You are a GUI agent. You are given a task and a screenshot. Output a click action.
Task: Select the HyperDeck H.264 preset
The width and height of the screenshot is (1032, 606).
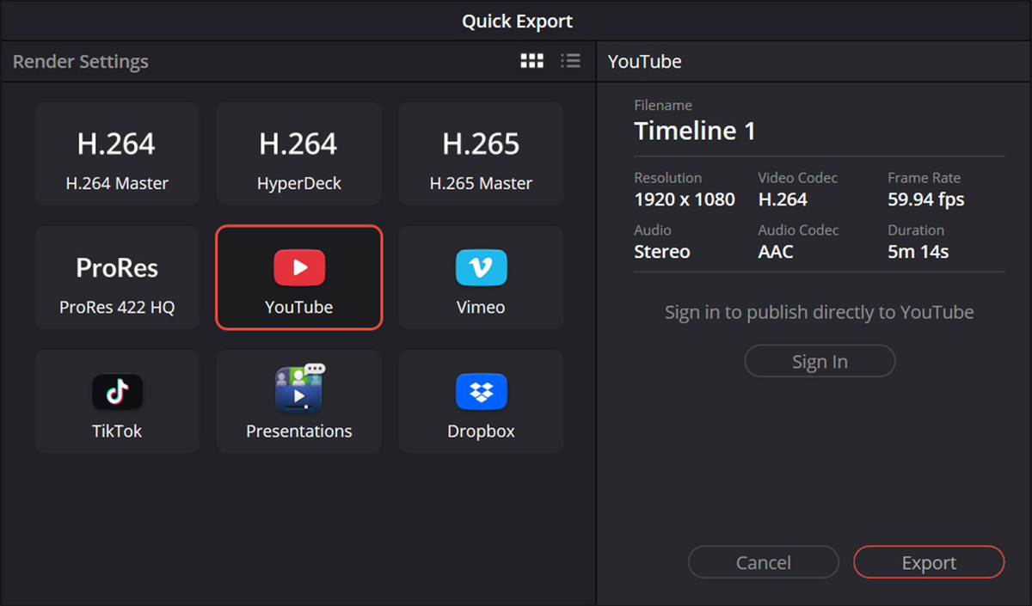[x=298, y=154]
